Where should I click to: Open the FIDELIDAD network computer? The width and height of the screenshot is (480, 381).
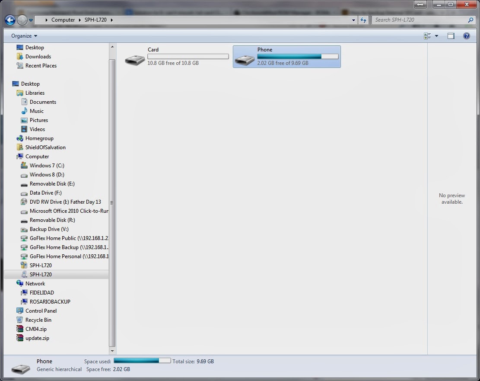click(x=37, y=293)
